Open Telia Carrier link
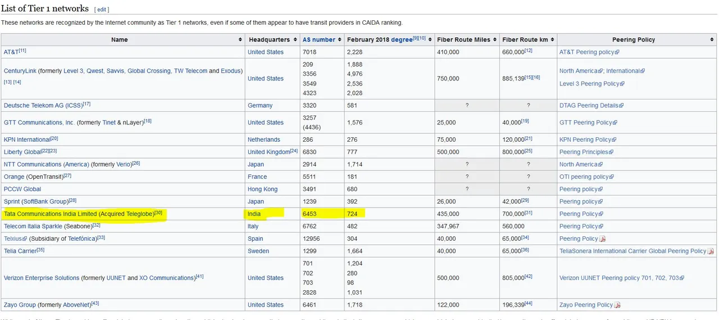Image resolution: width=719 pixels, height=320 pixels. point(20,251)
